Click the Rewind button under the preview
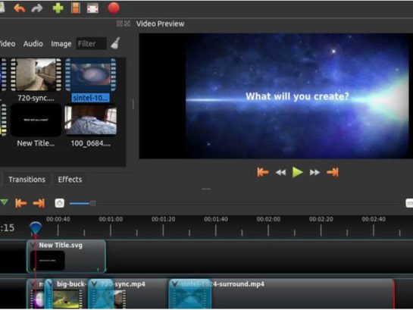This screenshot has height=310, width=413. click(x=280, y=173)
